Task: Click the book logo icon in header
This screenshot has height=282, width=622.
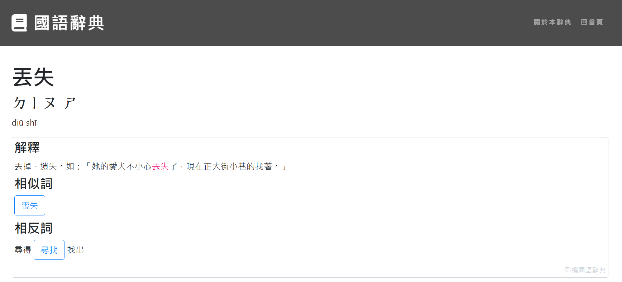Action: click(x=19, y=23)
